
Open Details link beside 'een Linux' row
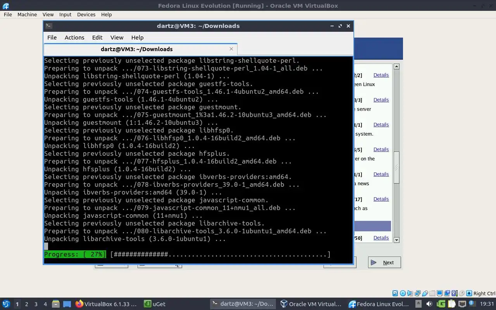(381, 75)
